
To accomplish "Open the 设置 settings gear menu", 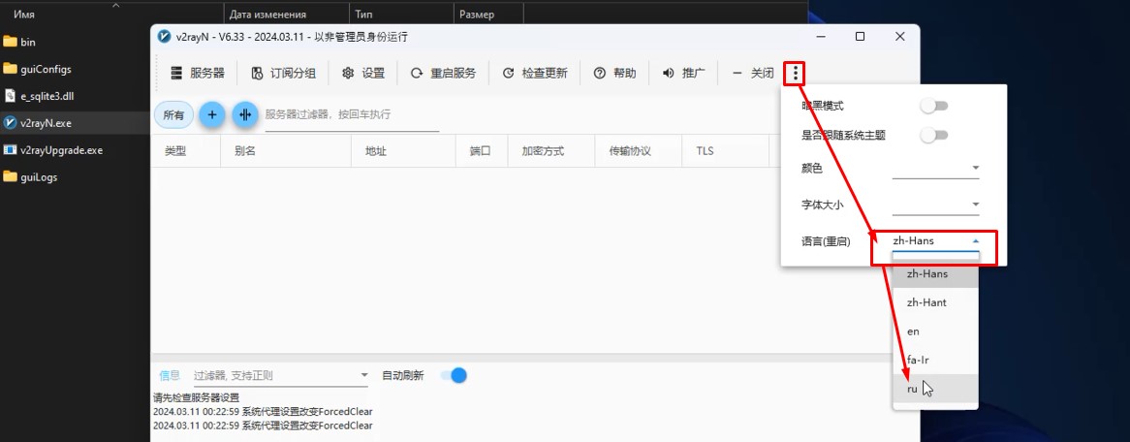I will point(363,73).
